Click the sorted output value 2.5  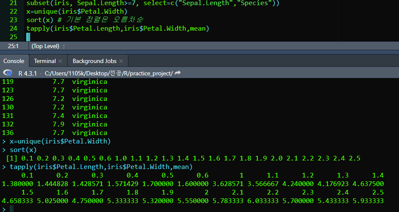click(354, 158)
